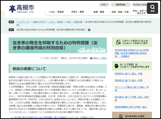This screenshot has width=161, height=119.
Task: Click the printer icon beside 印刷ページ表示
Action: coord(91,58)
